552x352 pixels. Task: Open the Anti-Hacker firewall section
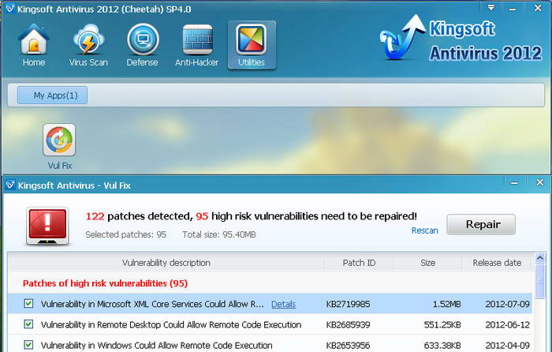click(197, 45)
